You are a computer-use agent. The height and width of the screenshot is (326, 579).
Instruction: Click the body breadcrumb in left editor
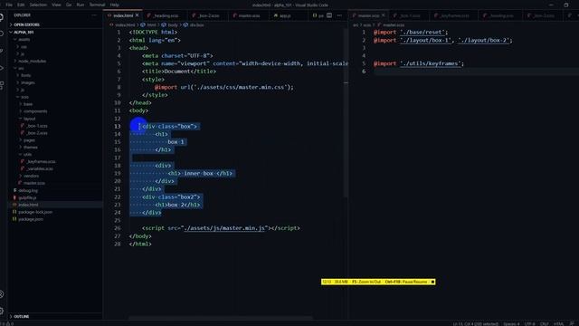[173, 24]
